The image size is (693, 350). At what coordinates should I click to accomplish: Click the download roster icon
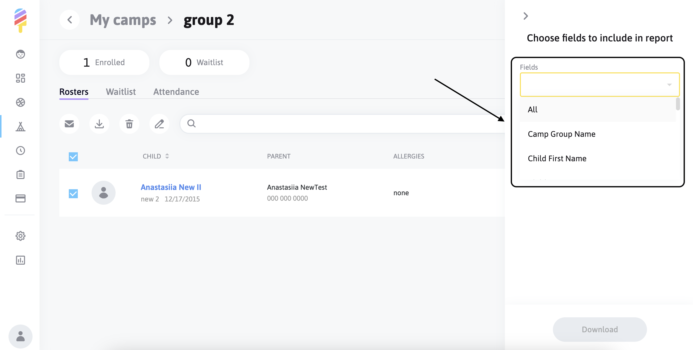(99, 124)
